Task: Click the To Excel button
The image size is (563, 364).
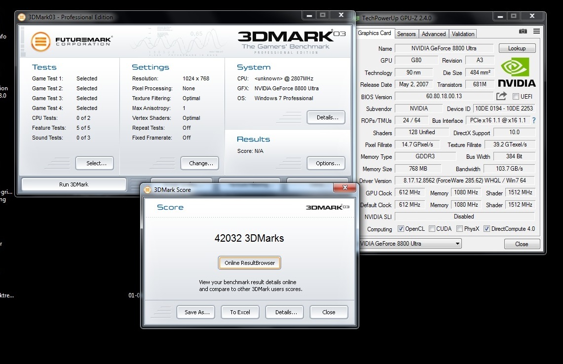Action: (x=240, y=312)
